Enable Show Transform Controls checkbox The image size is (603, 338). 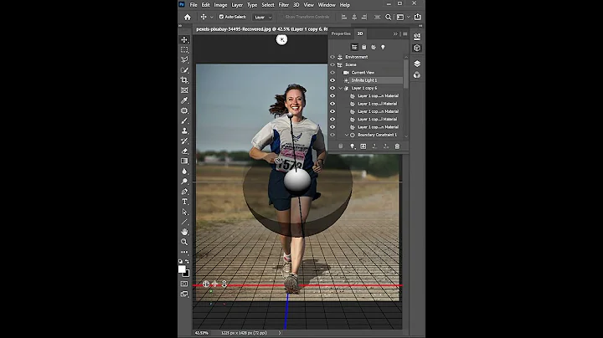pos(281,17)
